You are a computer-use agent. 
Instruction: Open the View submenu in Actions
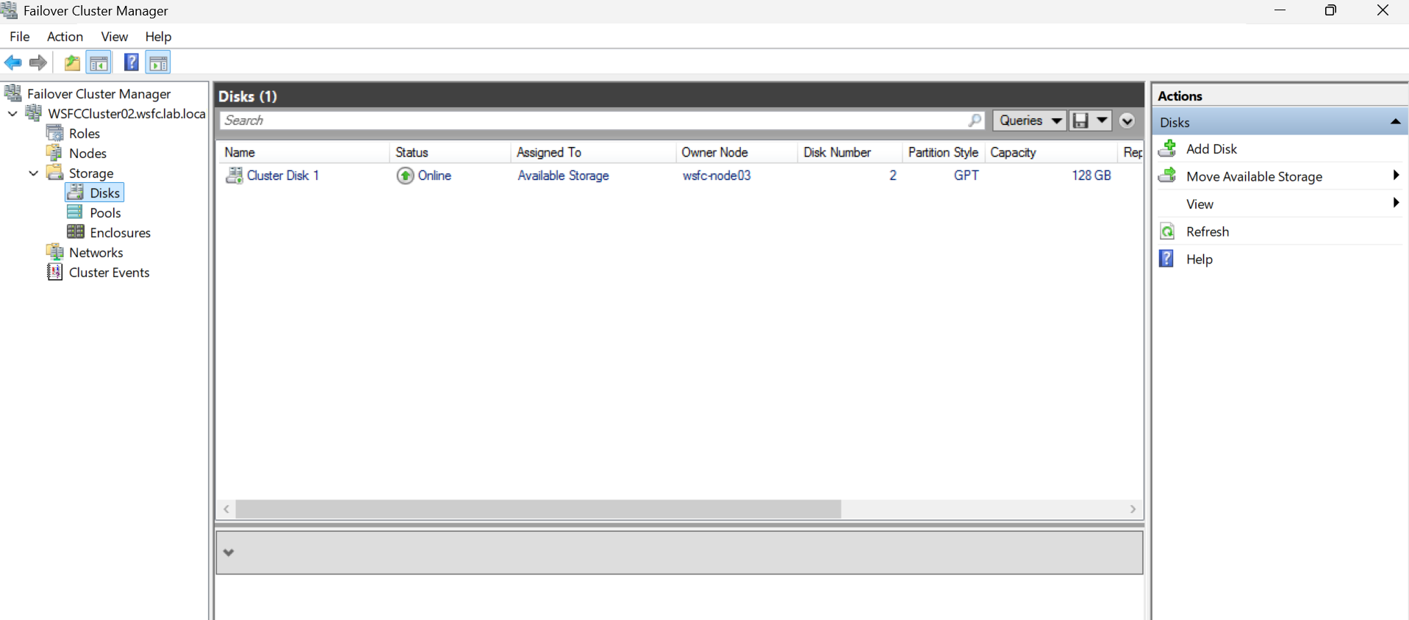point(1280,204)
